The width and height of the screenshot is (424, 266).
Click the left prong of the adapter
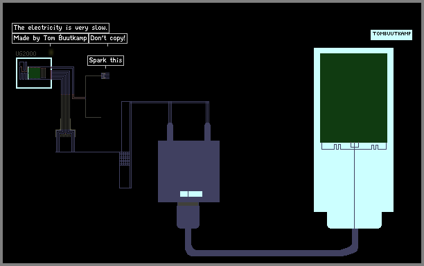pyautogui.click(x=170, y=132)
